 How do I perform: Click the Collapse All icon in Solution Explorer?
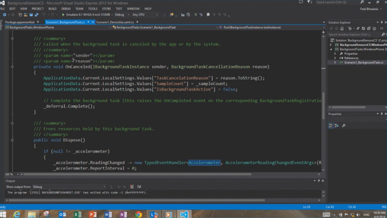369,29
